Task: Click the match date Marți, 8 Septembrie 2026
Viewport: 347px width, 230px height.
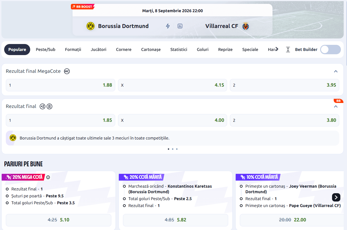Action: coord(173,11)
